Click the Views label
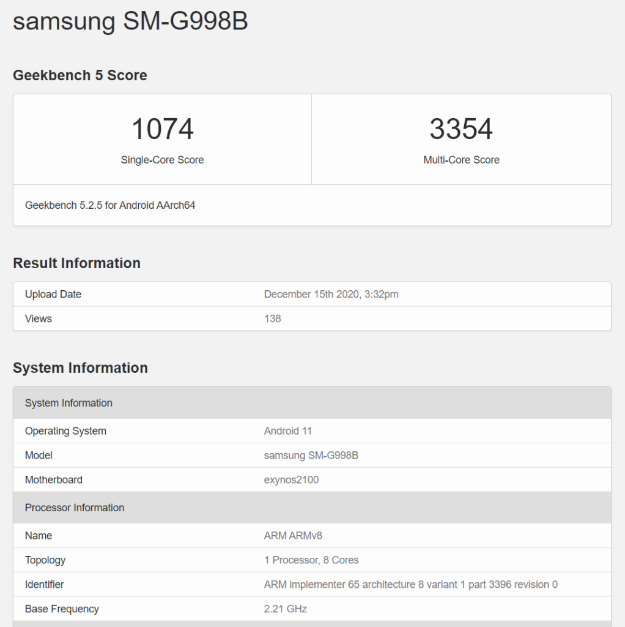The height and width of the screenshot is (627, 625). [39, 318]
